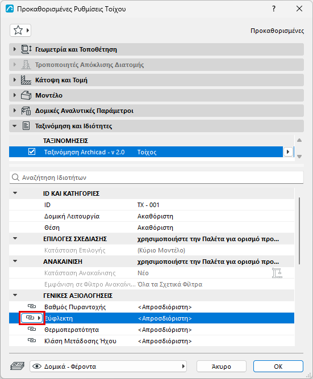This screenshot has width=313, height=379.
Task: Open the Δομικά - Φέροντα layer dropdown
Action: [x=108, y=367]
